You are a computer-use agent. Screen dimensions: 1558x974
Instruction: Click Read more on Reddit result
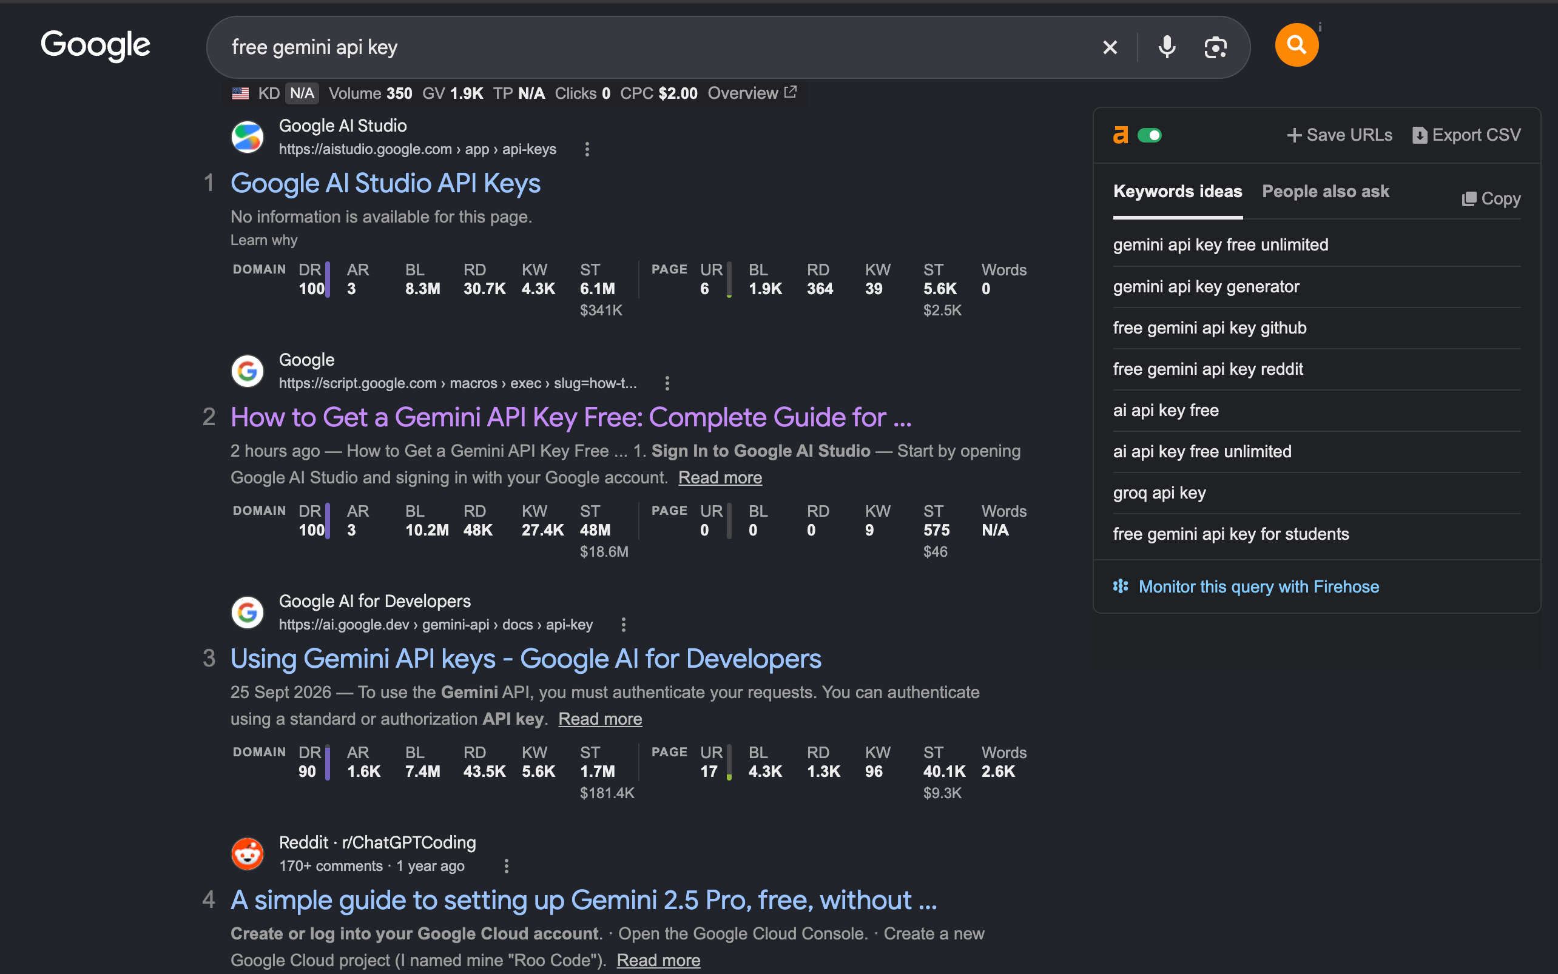[658, 961]
